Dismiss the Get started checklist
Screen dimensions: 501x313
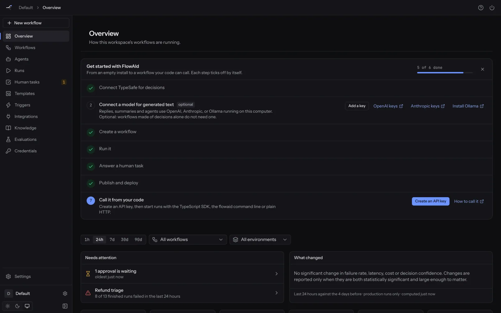pyautogui.click(x=483, y=69)
